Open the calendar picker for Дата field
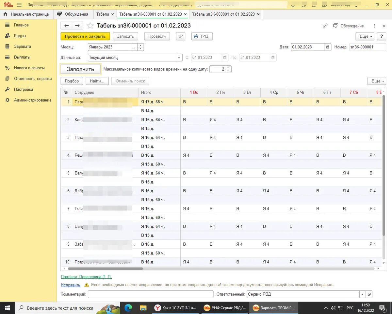The image size is (392, 314). pyautogui.click(x=328, y=47)
